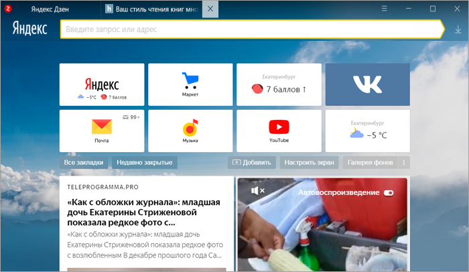Unmute the video with the speaker icon
The width and height of the screenshot is (469, 272).
(x=257, y=191)
